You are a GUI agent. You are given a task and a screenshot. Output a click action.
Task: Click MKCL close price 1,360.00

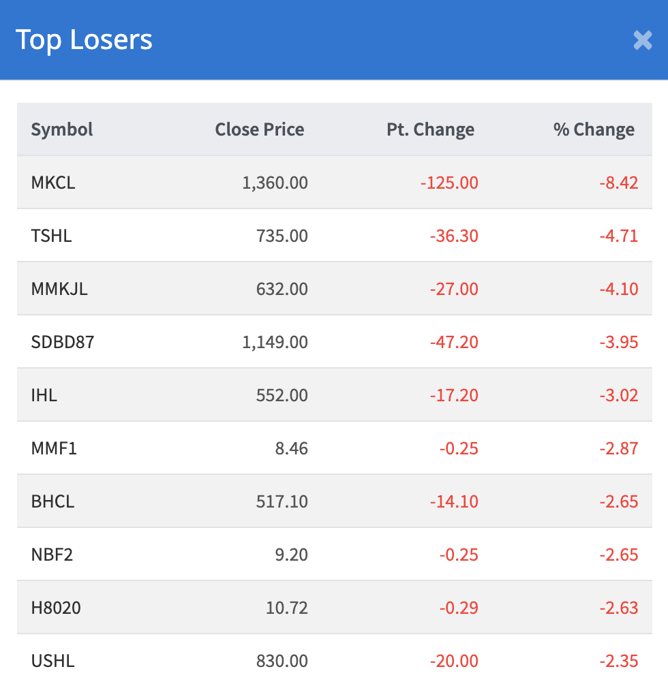tap(275, 183)
